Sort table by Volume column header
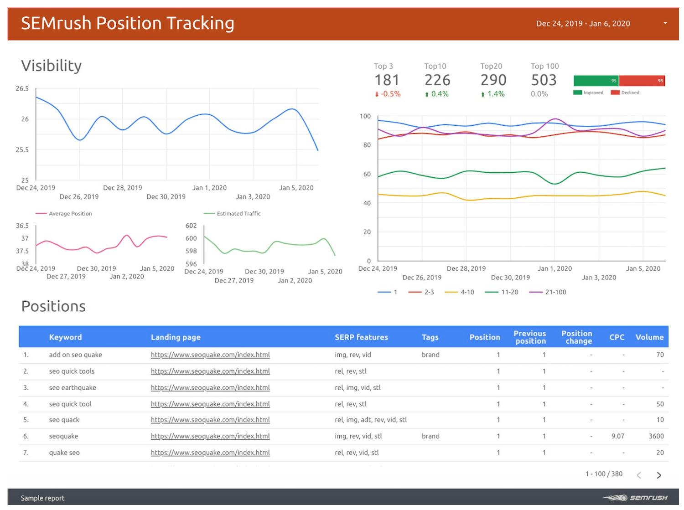 click(x=649, y=337)
